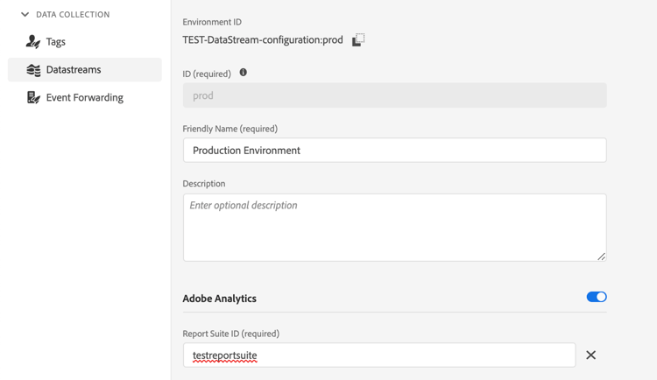Image resolution: width=657 pixels, height=380 pixels.
Task: Click the info icon beside ID label
Action: (x=244, y=73)
